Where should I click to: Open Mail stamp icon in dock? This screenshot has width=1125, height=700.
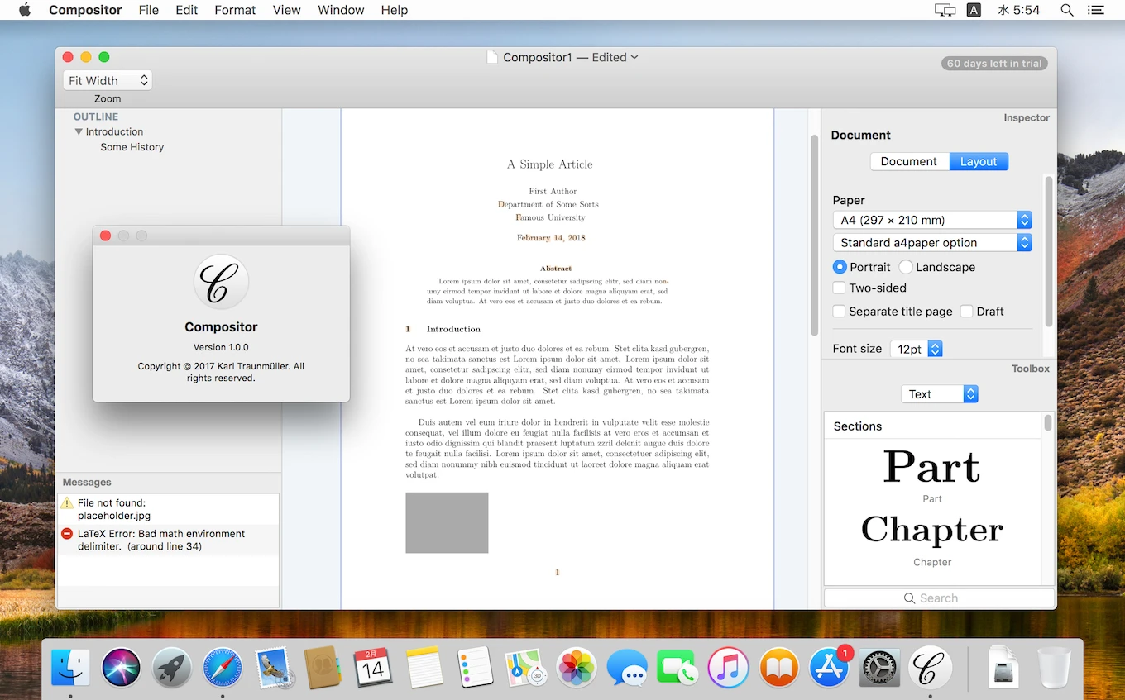[273, 667]
